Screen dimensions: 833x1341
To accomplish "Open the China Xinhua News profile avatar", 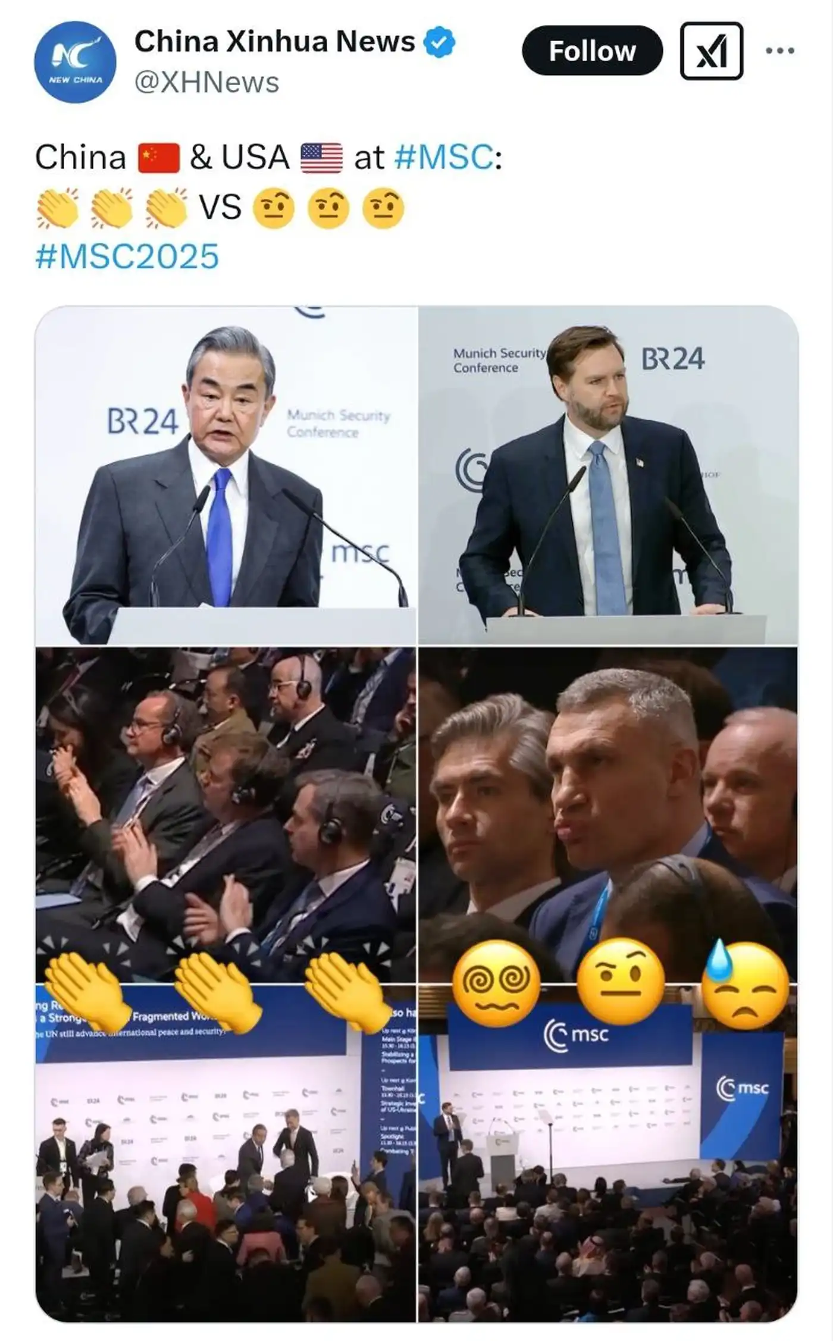I will pos(75,62).
